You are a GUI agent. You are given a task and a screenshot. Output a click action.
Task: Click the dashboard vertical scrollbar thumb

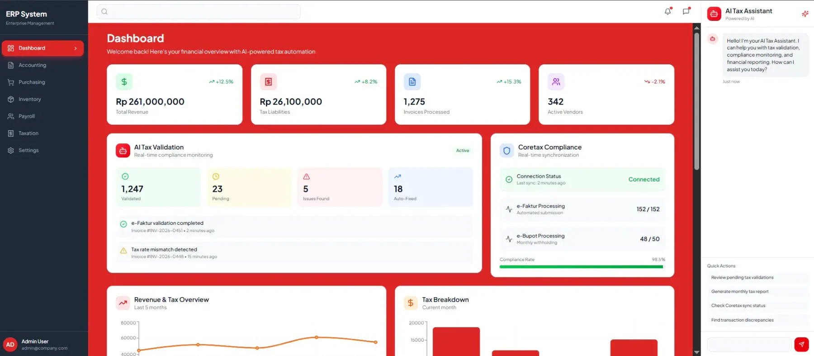coord(697,100)
